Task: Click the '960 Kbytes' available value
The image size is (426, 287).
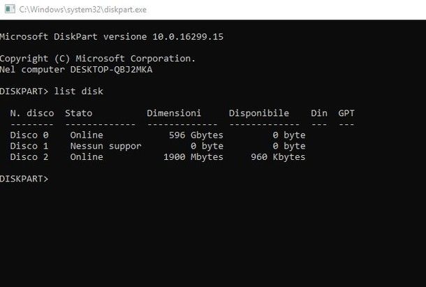Action: pos(278,157)
